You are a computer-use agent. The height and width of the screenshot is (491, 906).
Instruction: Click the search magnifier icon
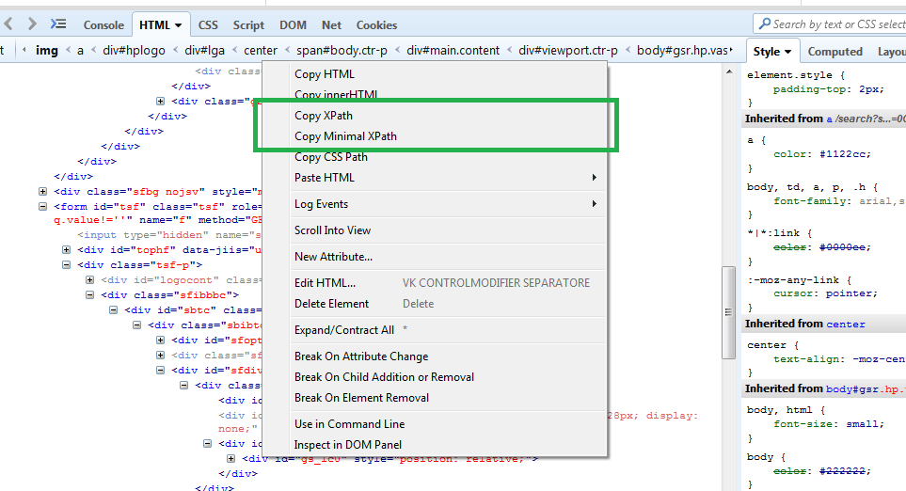coord(765,24)
